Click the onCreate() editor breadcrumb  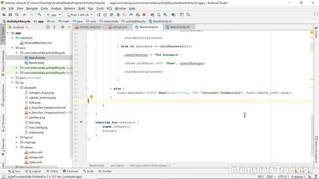(x=117, y=166)
